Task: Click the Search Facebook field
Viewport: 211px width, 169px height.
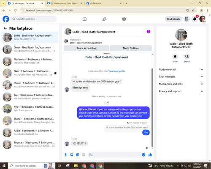Action: click(34, 19)
